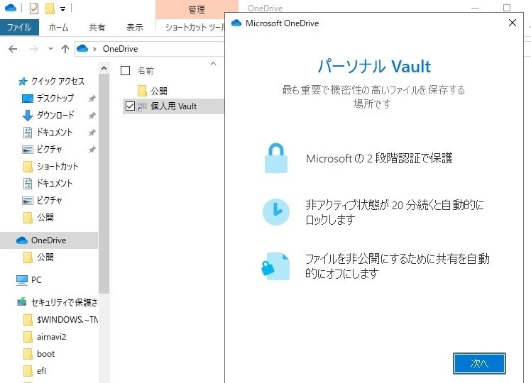Click the pin icon next to ダウンロード
The image size is (531, 383).
point(92,116)
